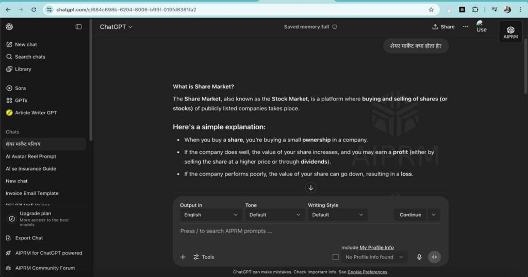Open the Tools menu in composer

coord(204,257)
